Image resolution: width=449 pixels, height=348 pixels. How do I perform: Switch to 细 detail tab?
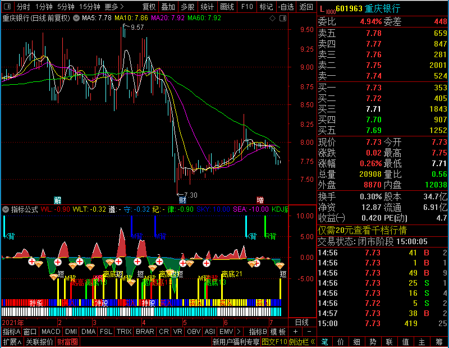pyautogui.click(x=357, y=342)
